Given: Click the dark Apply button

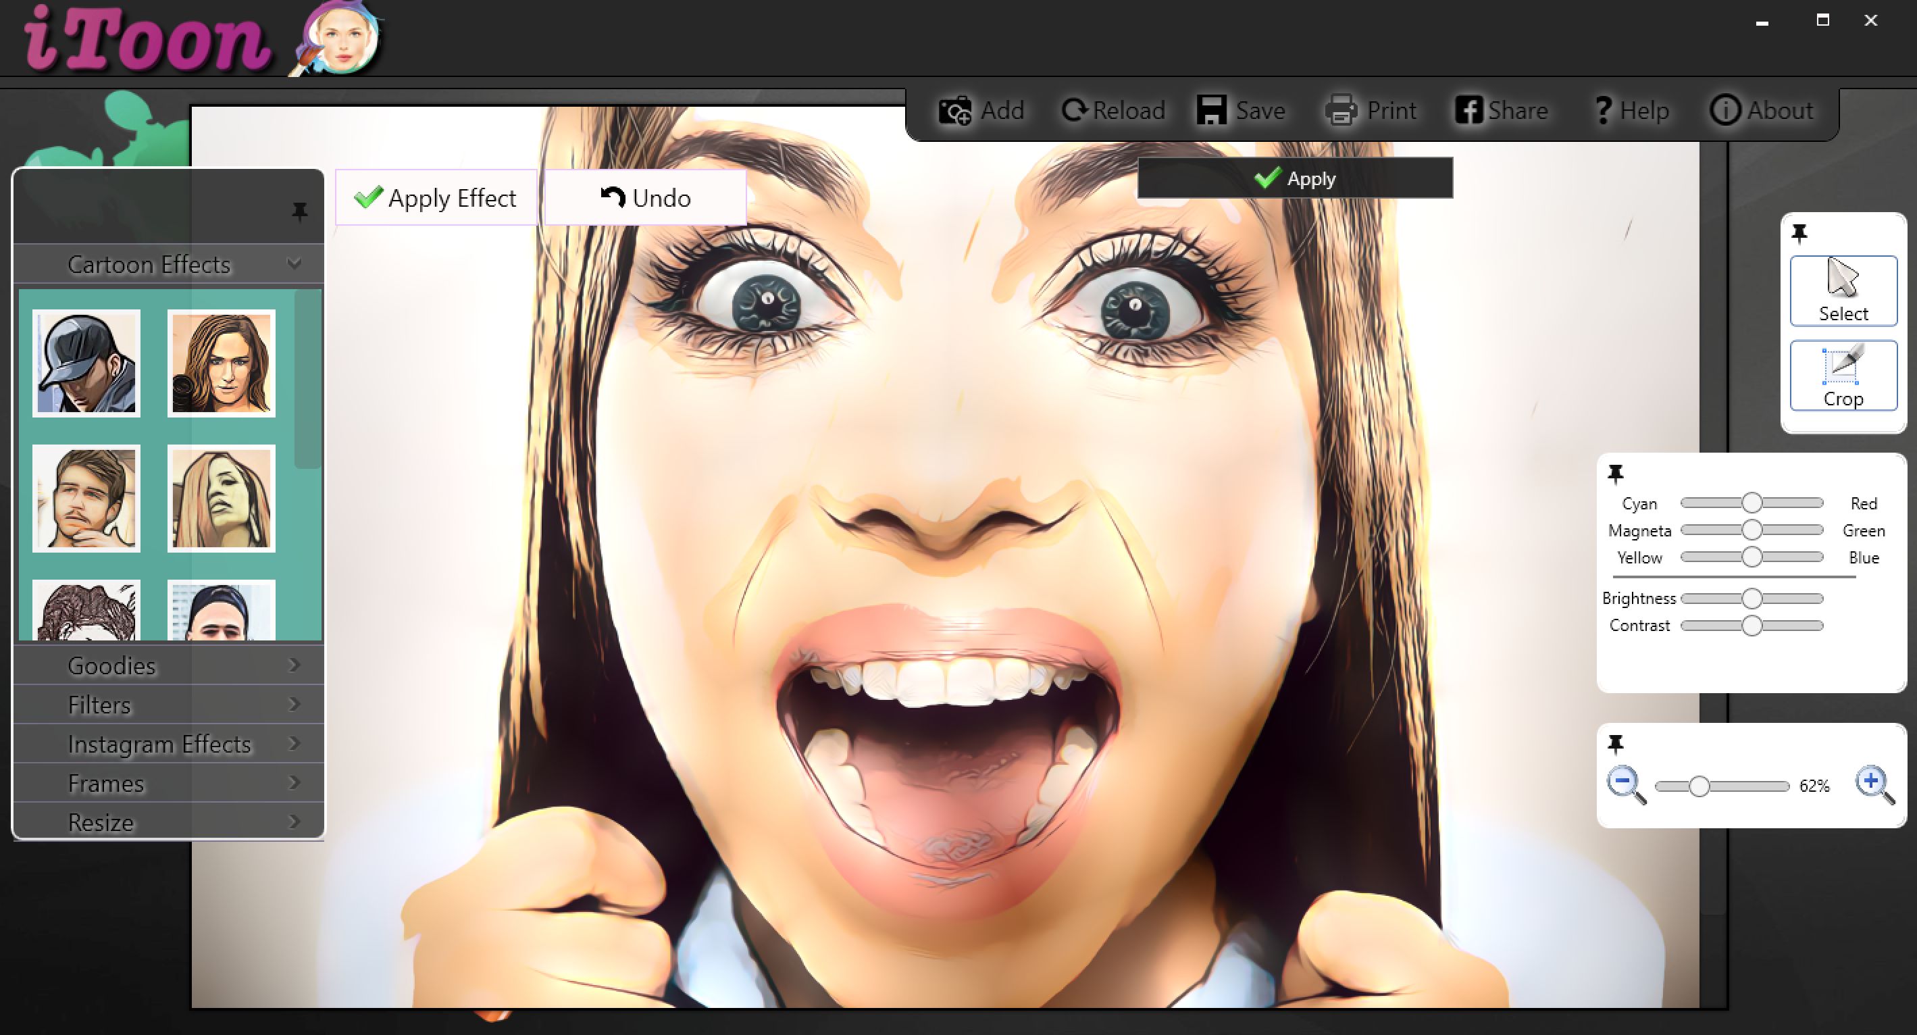Looking at the screenshot, I should pyautogui.click(x=1295, y=178).
